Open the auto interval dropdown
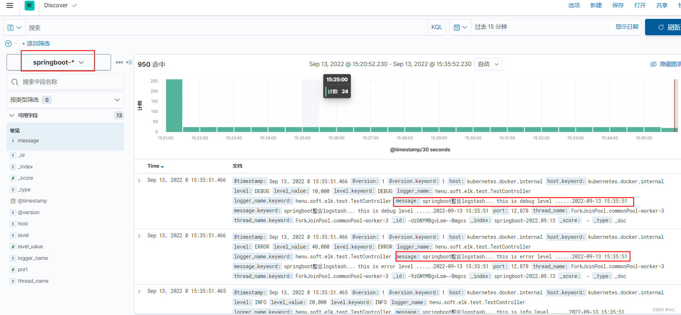Viewport: 681px width, 315px height. [x=488, y=64]
